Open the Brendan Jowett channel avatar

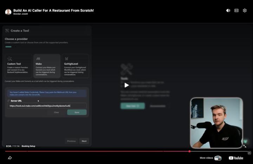[8, 12]
